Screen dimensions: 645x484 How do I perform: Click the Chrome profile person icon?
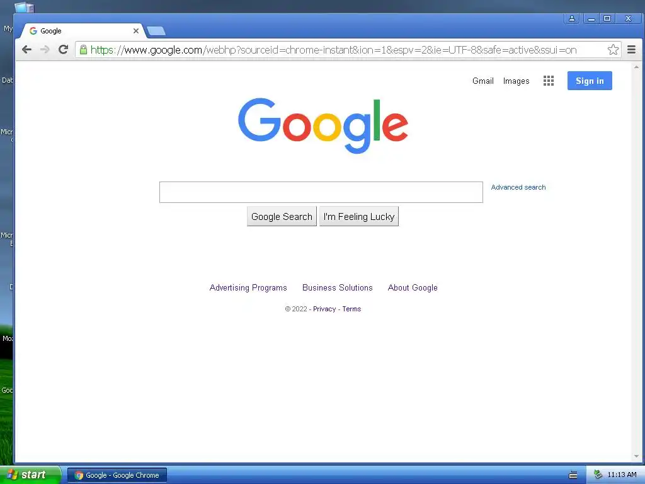coord(572,18)
